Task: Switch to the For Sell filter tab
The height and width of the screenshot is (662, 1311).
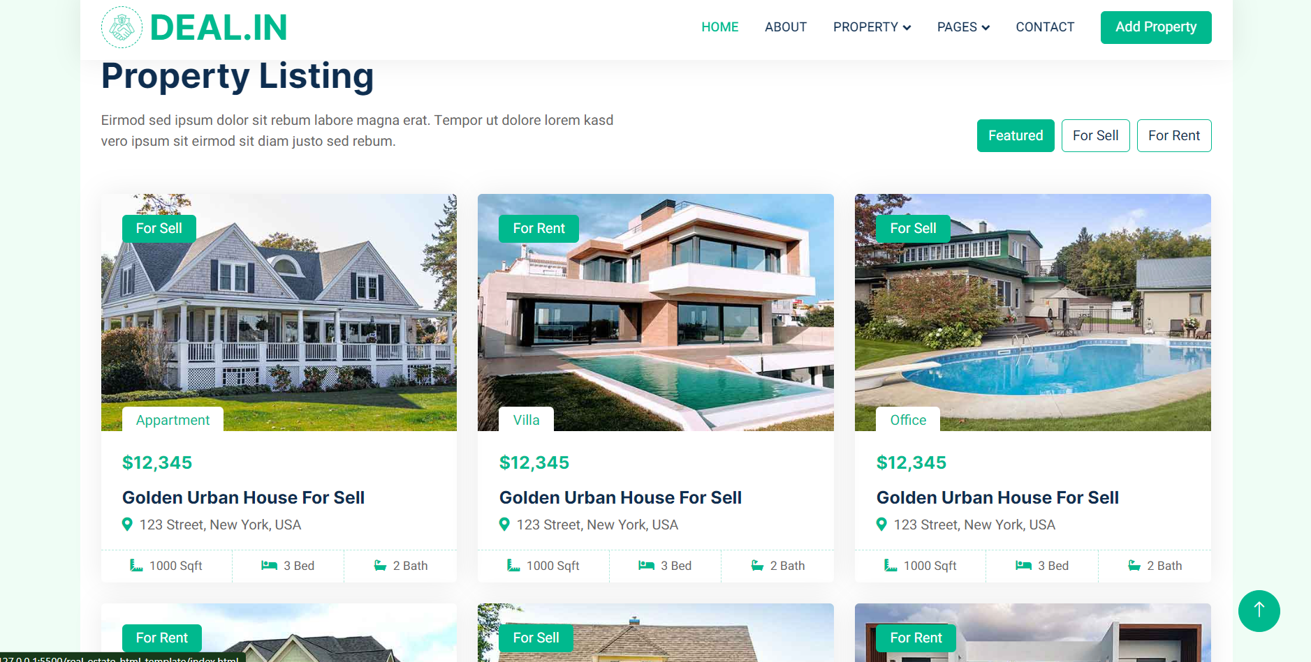Action: tap(1095, 135)
